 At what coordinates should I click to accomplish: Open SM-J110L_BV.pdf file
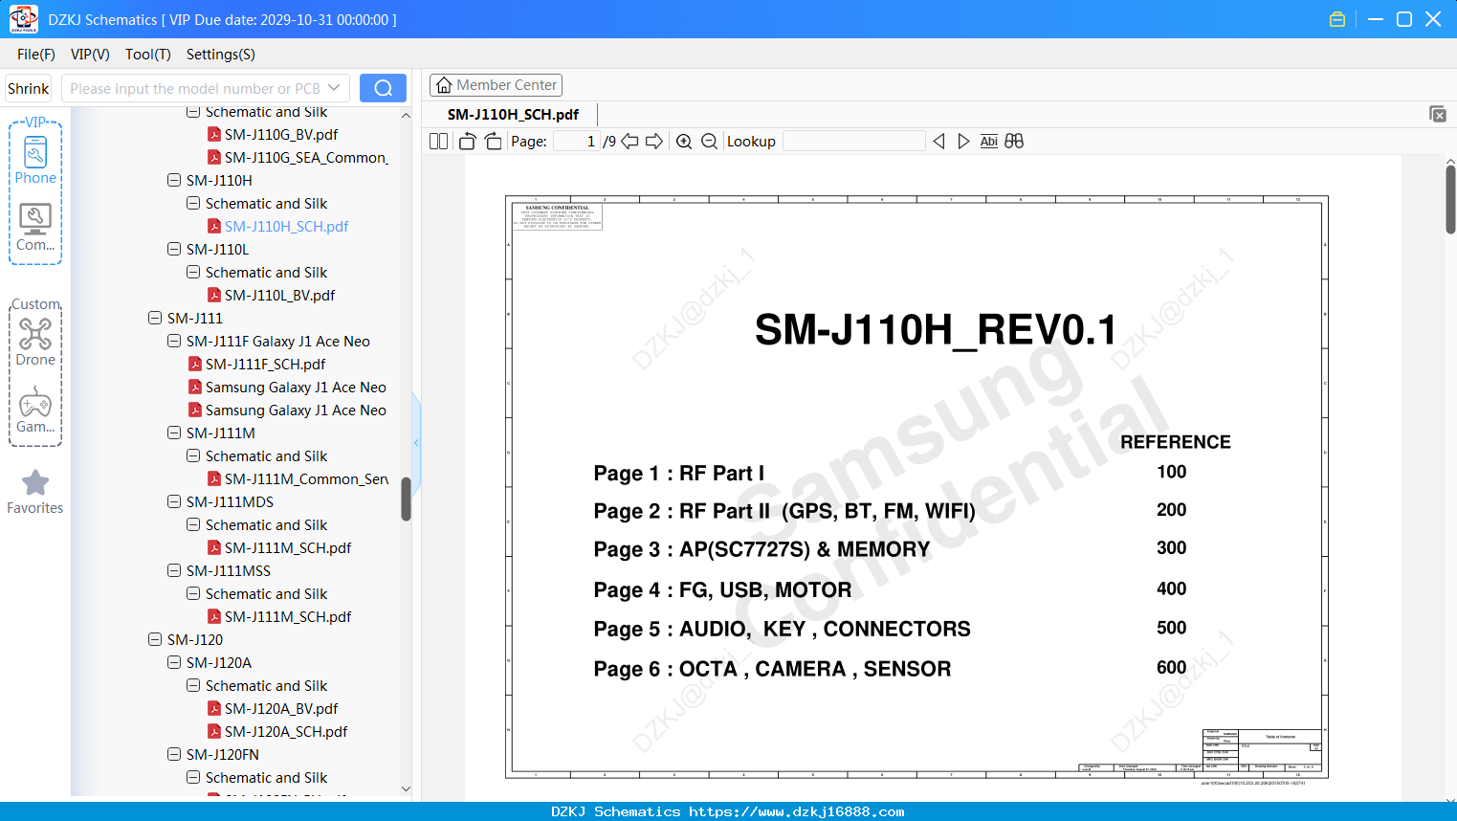(x=279, y=296)
